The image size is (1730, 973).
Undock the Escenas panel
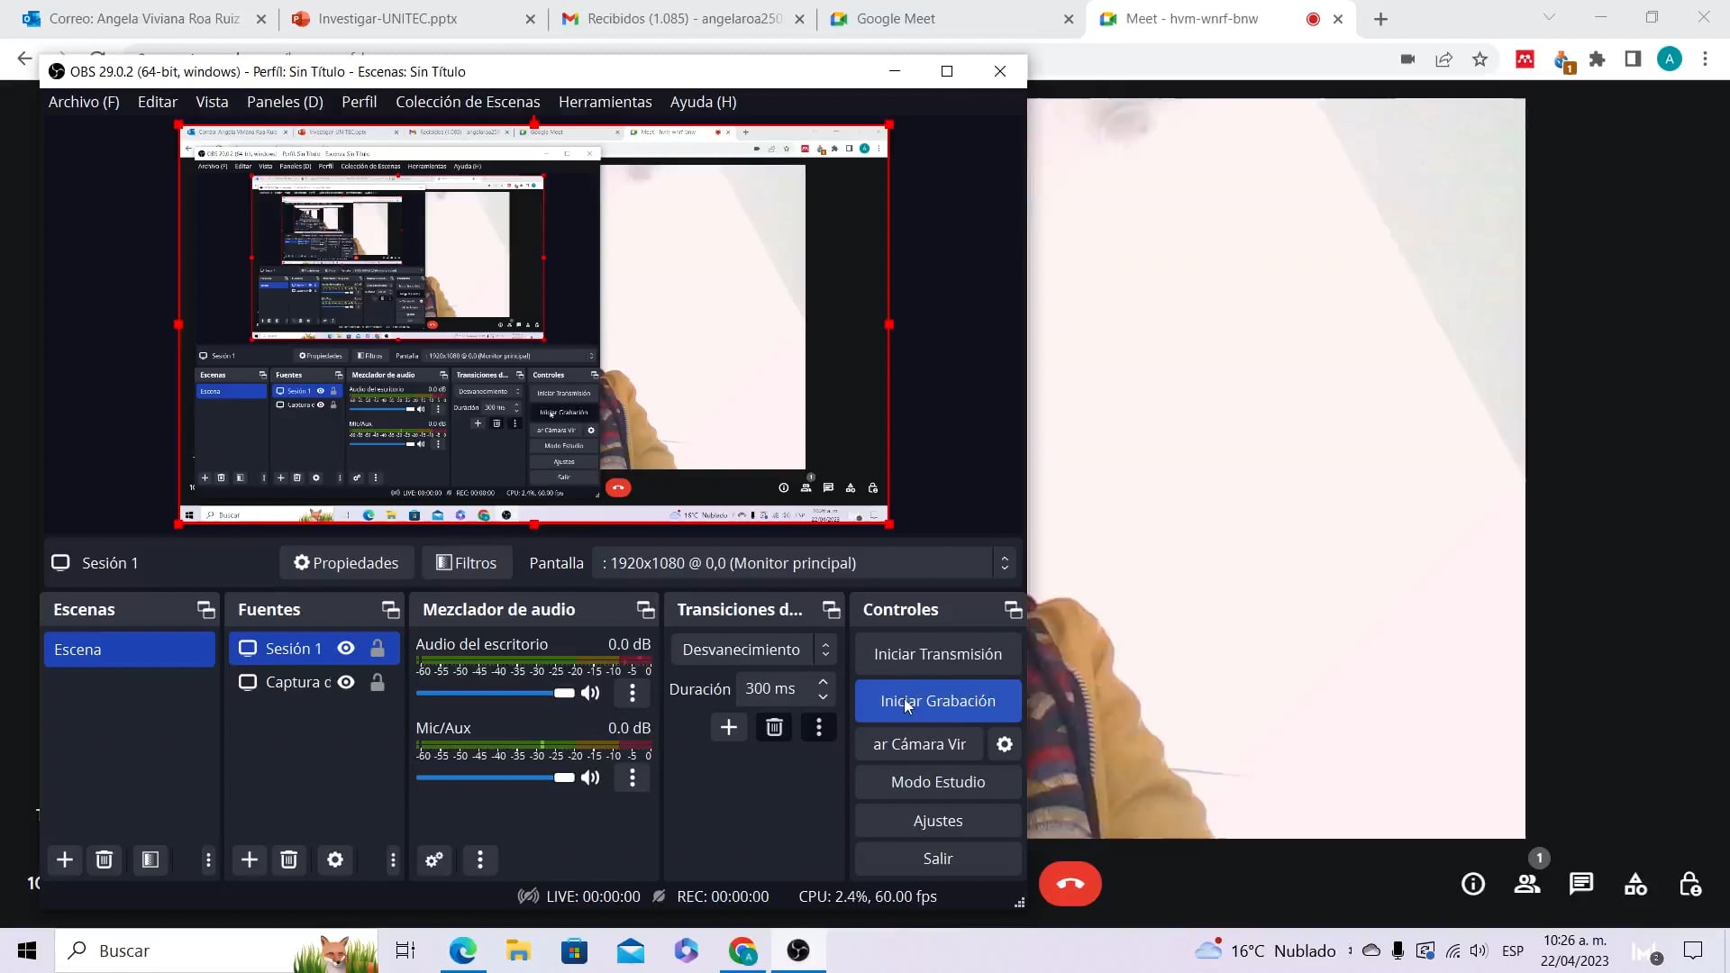pos(206,610)
